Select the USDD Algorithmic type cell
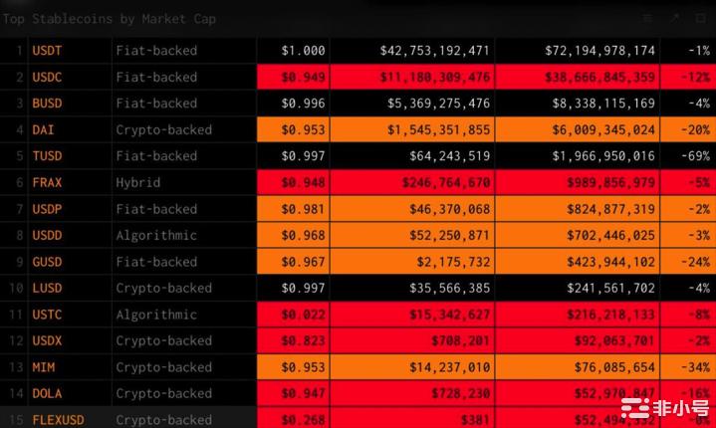The image size is (716, 428). coord(156,235)
